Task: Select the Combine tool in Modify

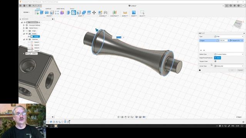Action: (84, 13)
